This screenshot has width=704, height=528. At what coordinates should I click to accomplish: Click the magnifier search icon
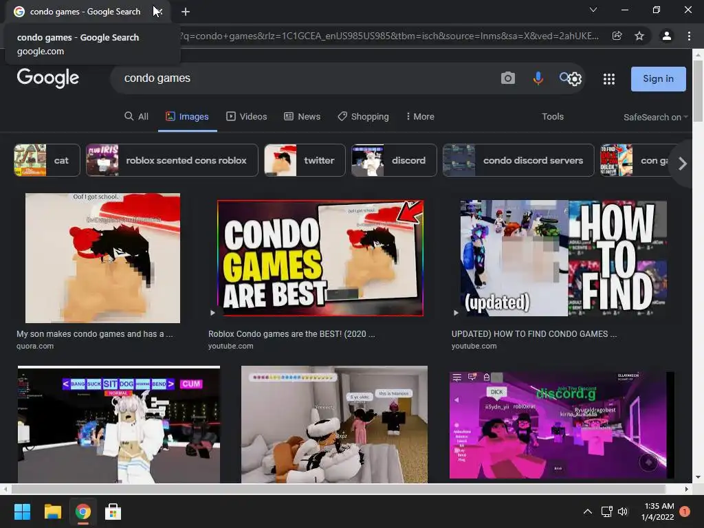coord(564,77)
